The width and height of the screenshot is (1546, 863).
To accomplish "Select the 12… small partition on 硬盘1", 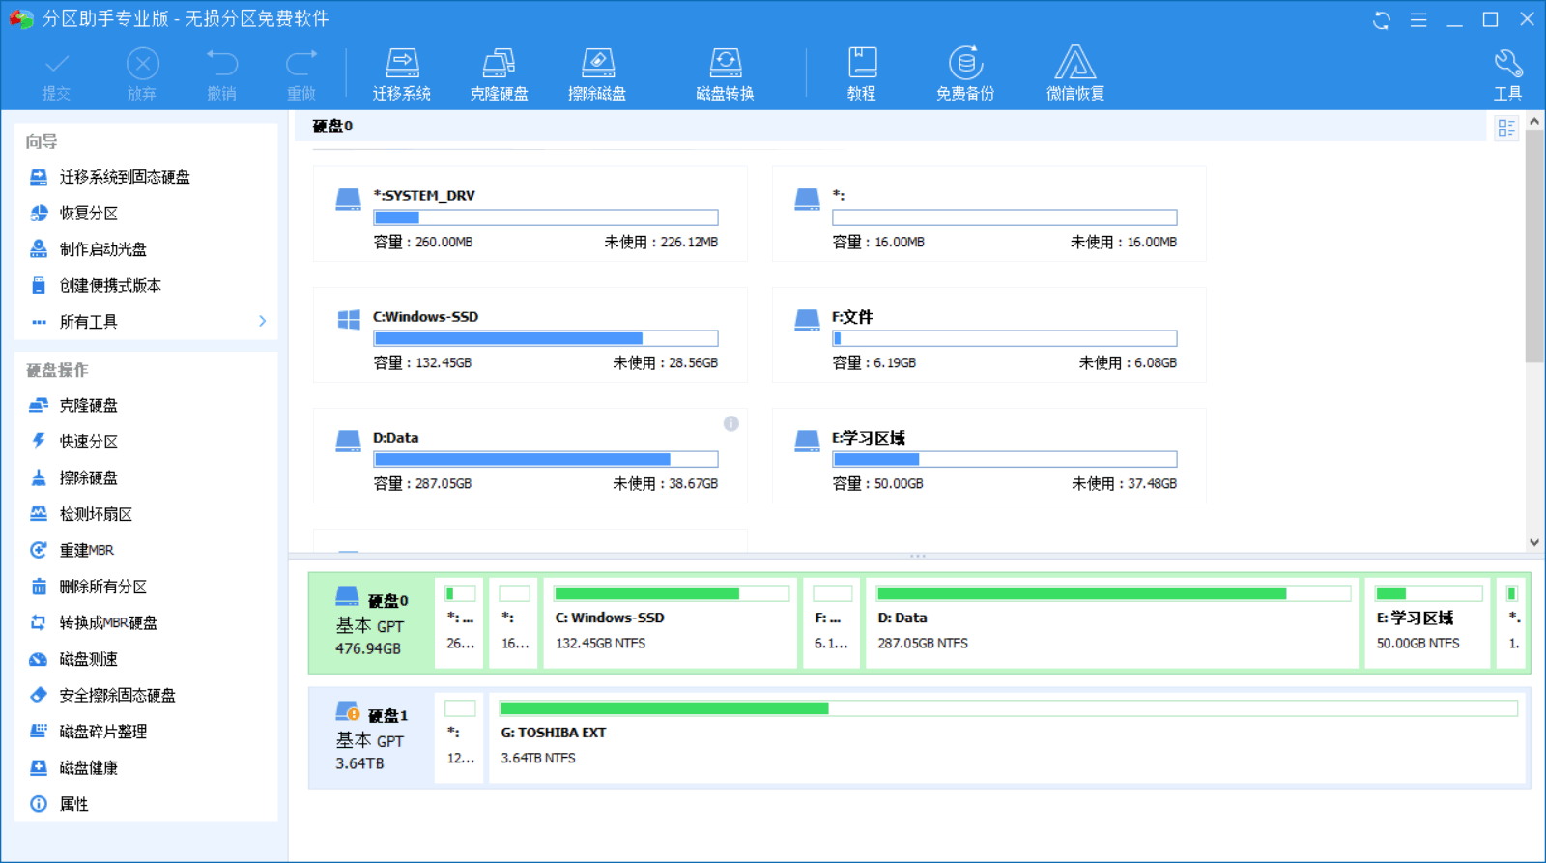I will pos(459,737).
